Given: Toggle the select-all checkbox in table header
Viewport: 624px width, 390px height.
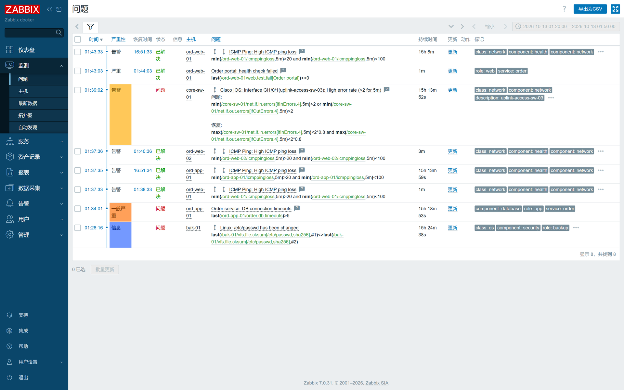Looking at the screenshot, I should tap(78, 39).
